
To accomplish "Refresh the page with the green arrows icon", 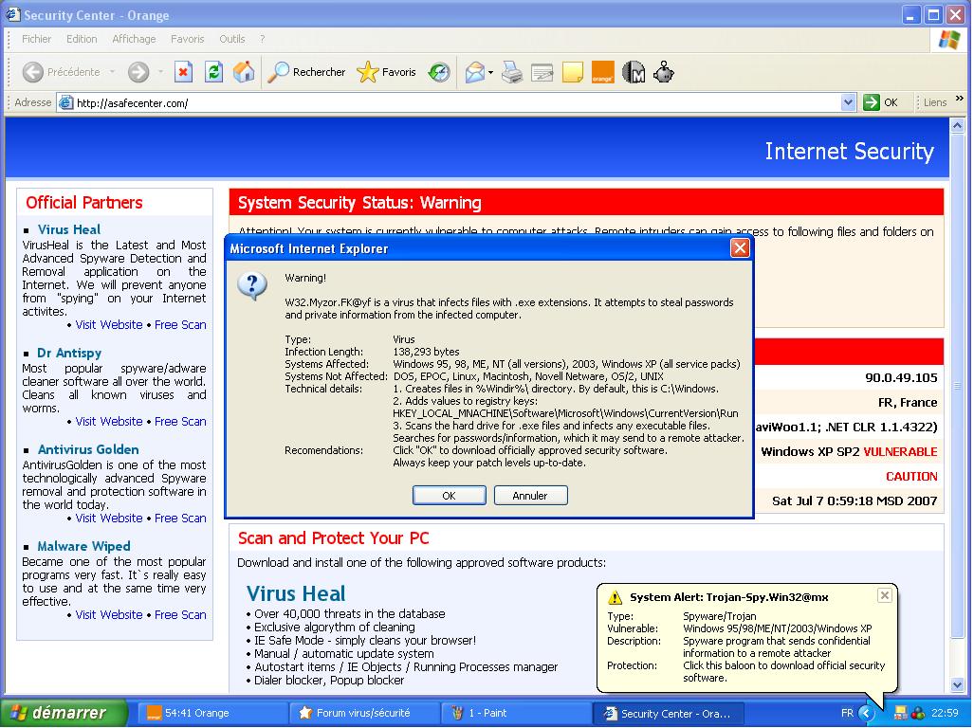I will pyautogui.click(x=213, y=72).
